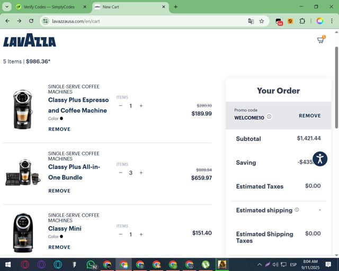This screenshot has height=271, width=339.
Task: Open the Extensions puzzle menu
Action: (302, 21)
